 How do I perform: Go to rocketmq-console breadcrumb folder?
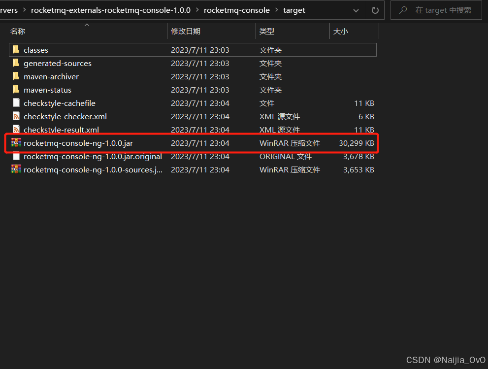[x=237, y=10]
